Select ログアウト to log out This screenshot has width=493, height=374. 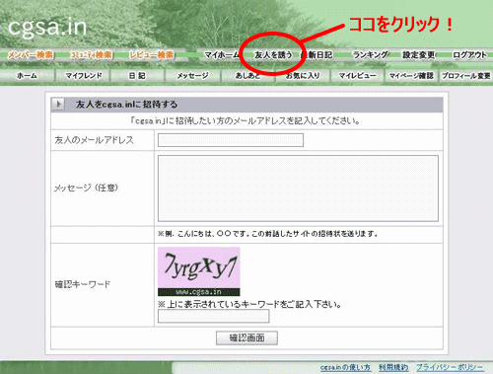tap(469, 55)
